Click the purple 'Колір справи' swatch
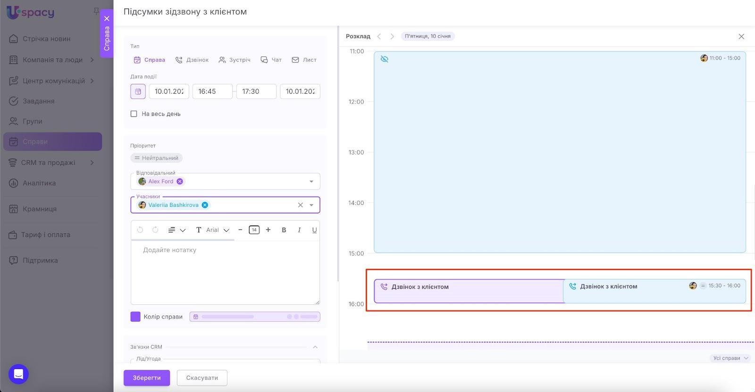 click(x=135, y=317)
